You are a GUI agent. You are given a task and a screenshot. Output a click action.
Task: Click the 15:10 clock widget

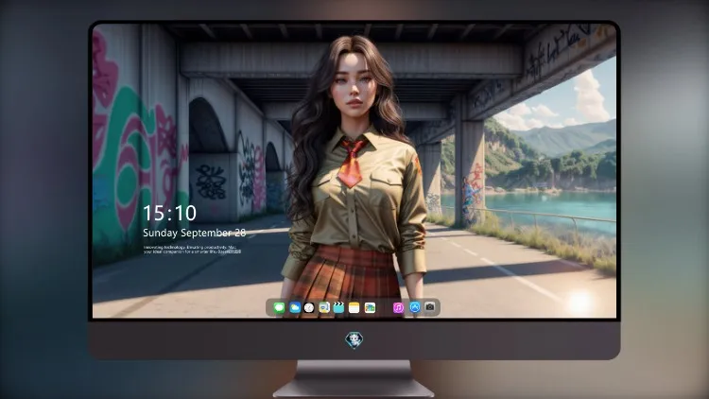tap(169, 213)
